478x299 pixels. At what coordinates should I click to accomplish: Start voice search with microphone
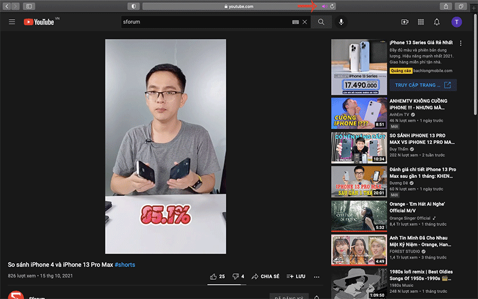341,22
